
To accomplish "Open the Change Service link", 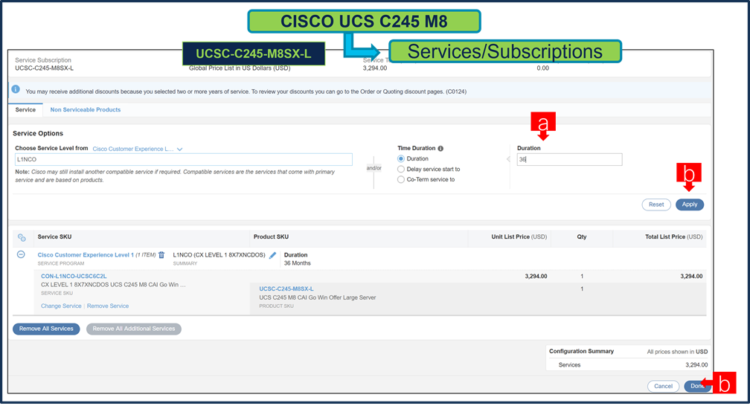I will coord(61,306).
